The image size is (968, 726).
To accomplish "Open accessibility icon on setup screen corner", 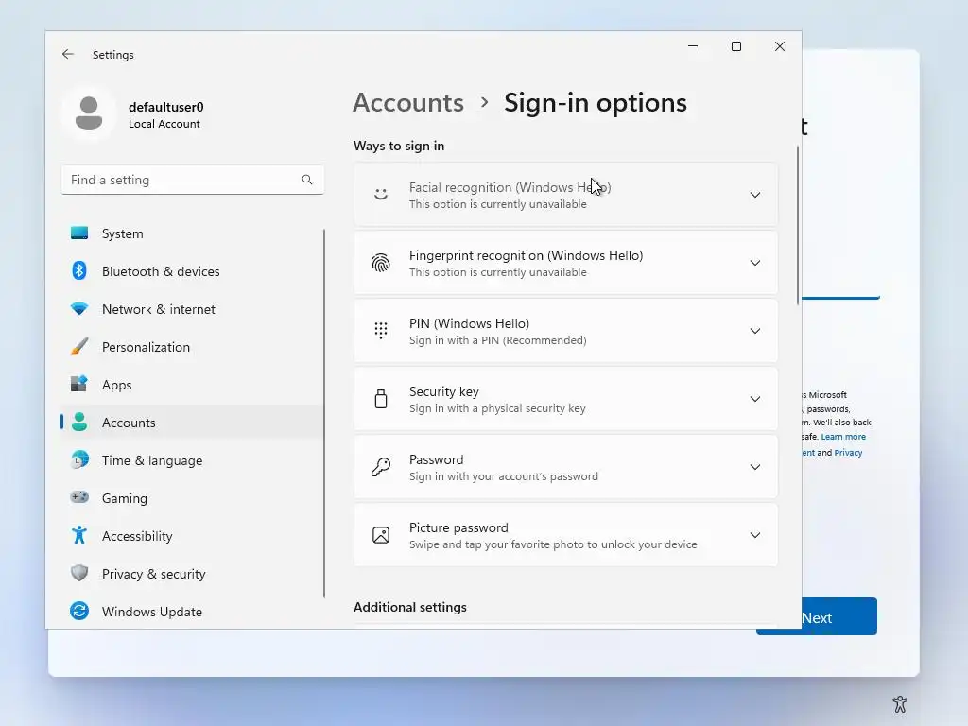I will coord(900,703).
